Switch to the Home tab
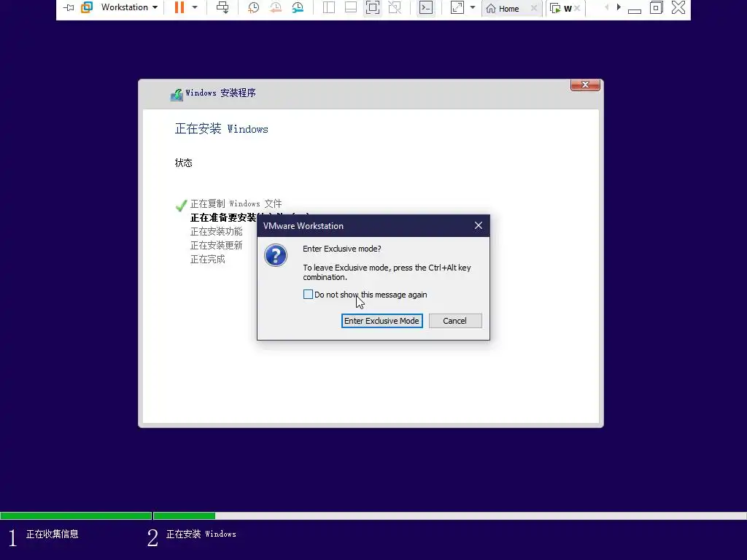The height and width of the screenshot is (560, 747). point(503,9)
